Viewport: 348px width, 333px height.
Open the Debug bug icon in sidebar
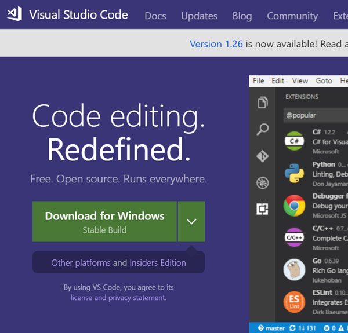263,183
